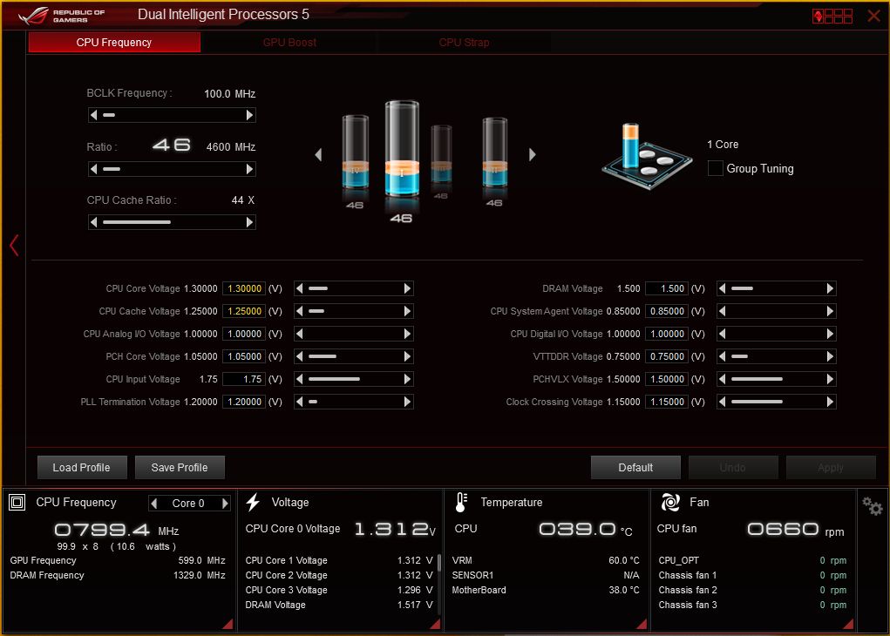Decrease PLL Termination Voltage left arrow
890x636 pixels.
(300, 402)
